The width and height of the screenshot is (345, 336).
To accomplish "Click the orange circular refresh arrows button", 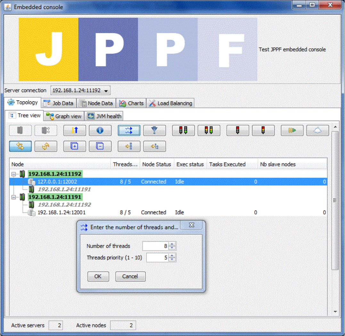I will 46,146.
